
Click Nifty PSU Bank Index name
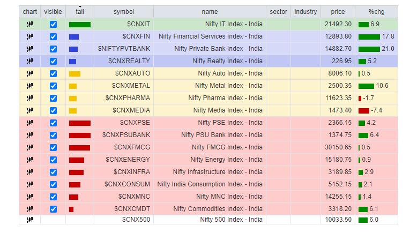[x=221, y=135]
